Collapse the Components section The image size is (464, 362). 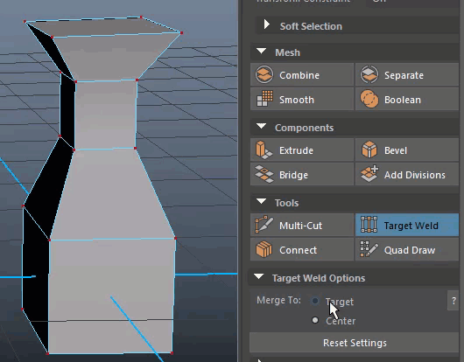tap(261, 126)
